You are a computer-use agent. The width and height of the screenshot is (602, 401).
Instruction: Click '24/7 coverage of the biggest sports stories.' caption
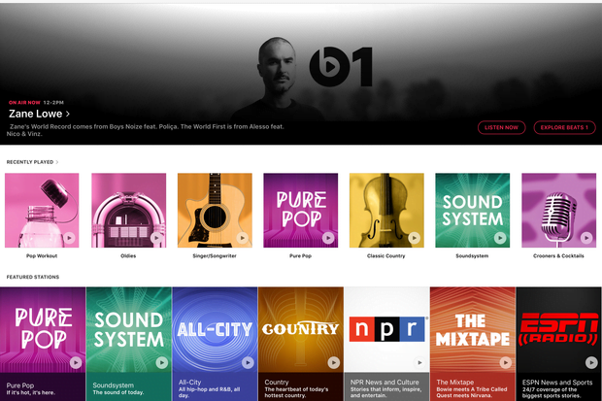(552, 392)
